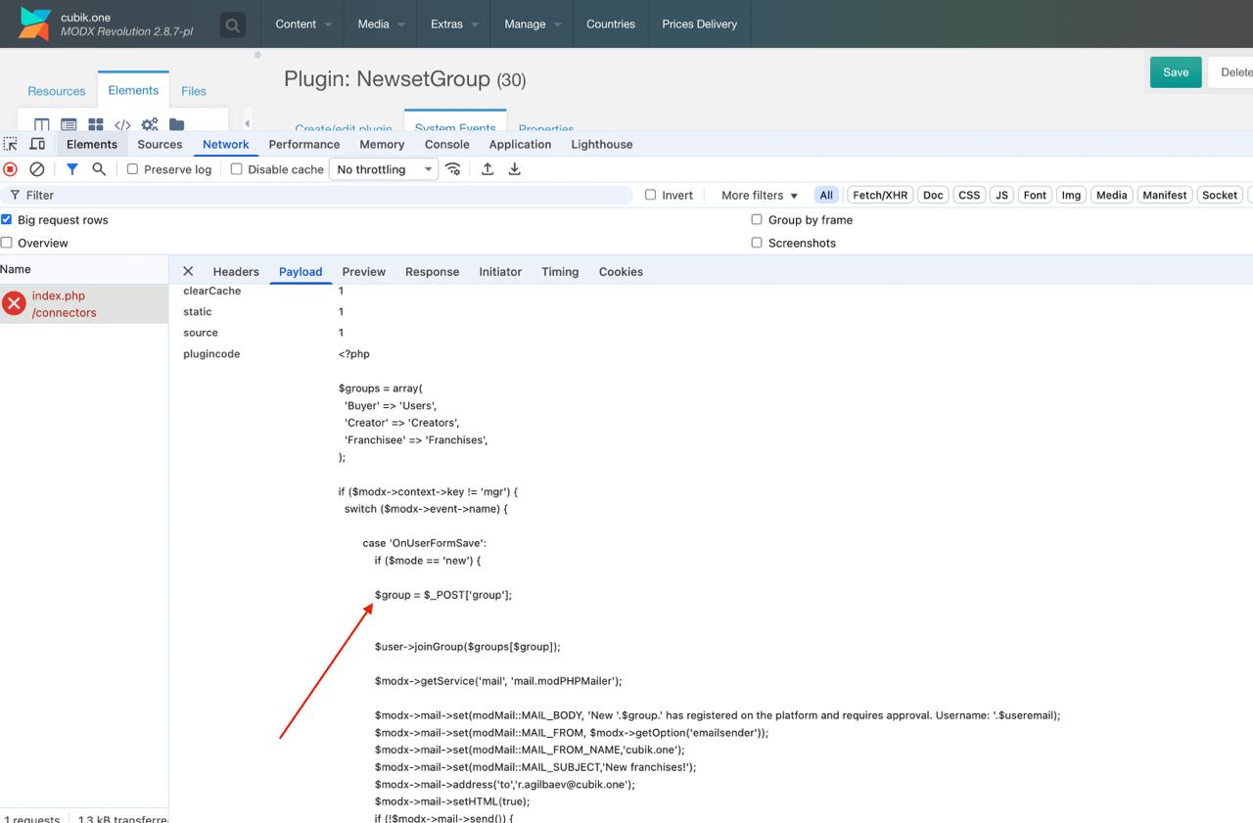Enable the Preserve log checkbox
1253x823 pixels.
point(132,169)
